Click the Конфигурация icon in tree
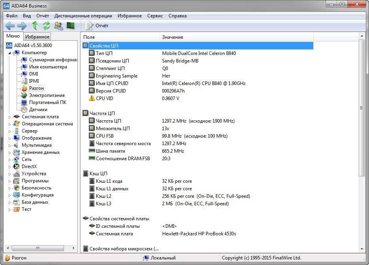 17,195
